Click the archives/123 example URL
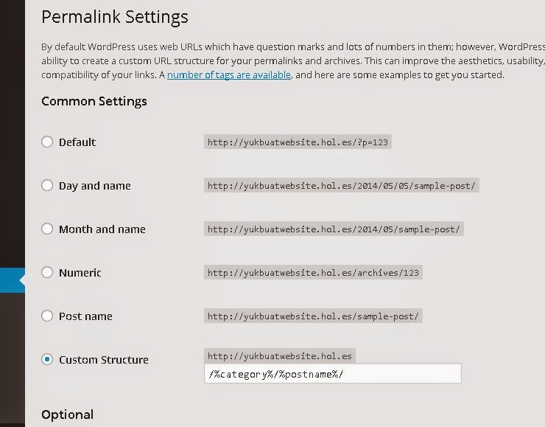545x427 pixels. pyautogui.click(x=313, y=272)
